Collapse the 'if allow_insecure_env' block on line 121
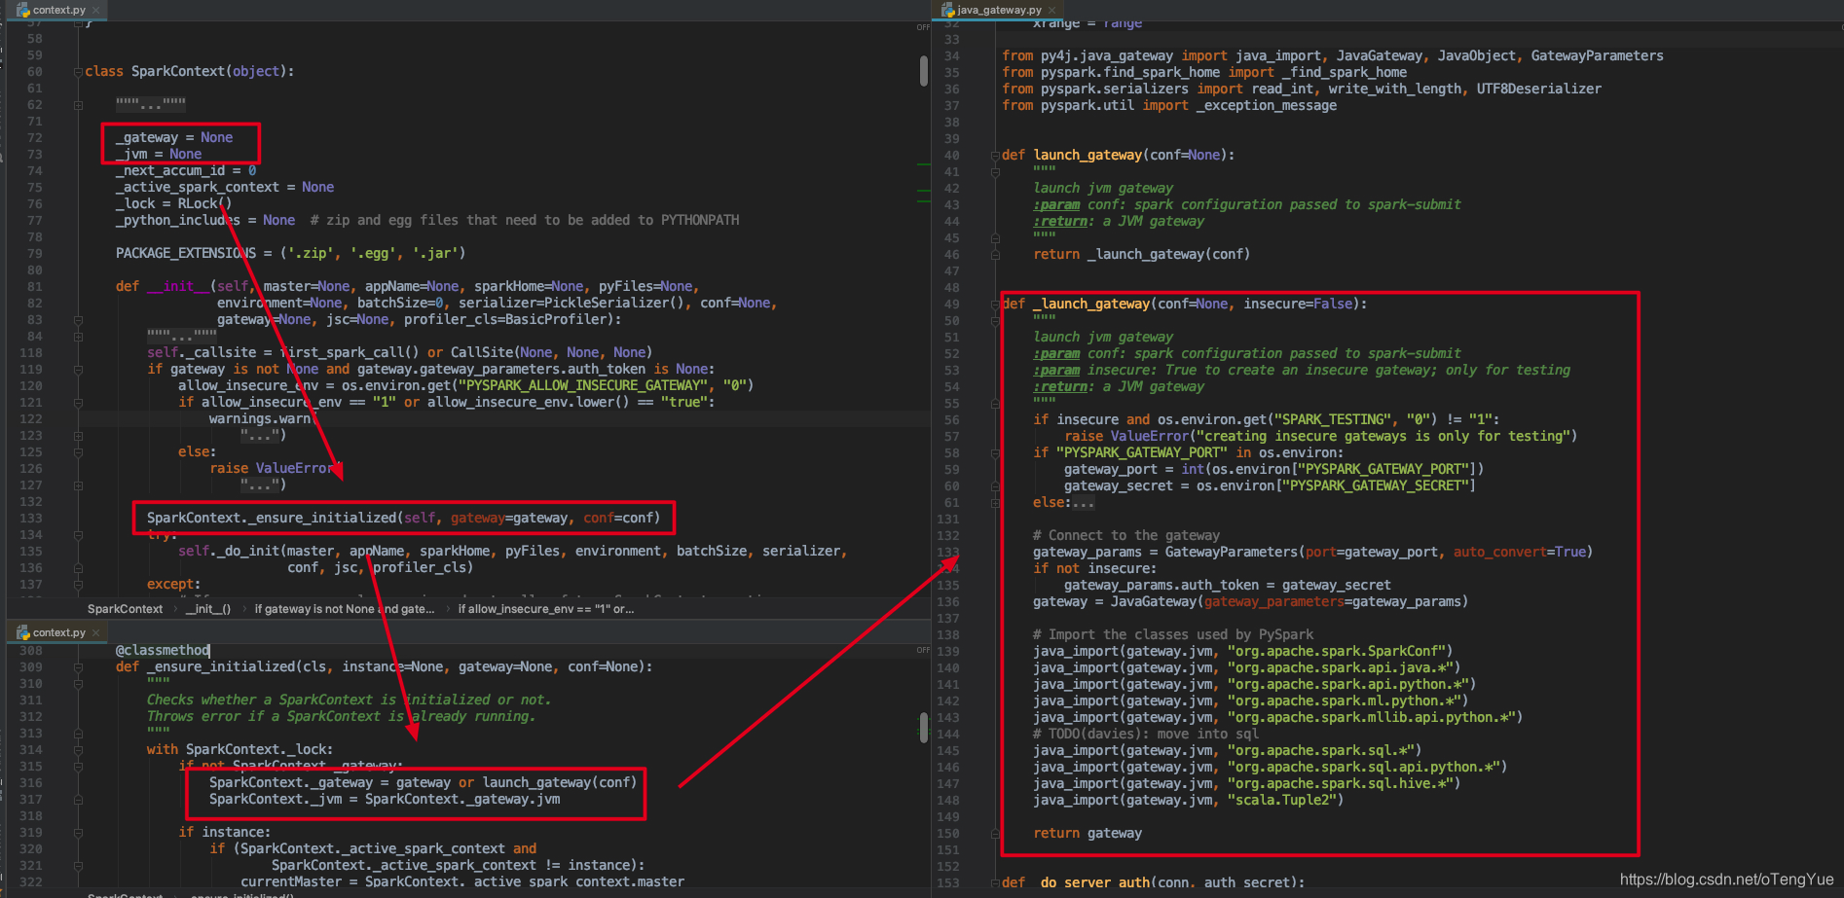This screenshot has width=1844, height=898. [78, 403]
